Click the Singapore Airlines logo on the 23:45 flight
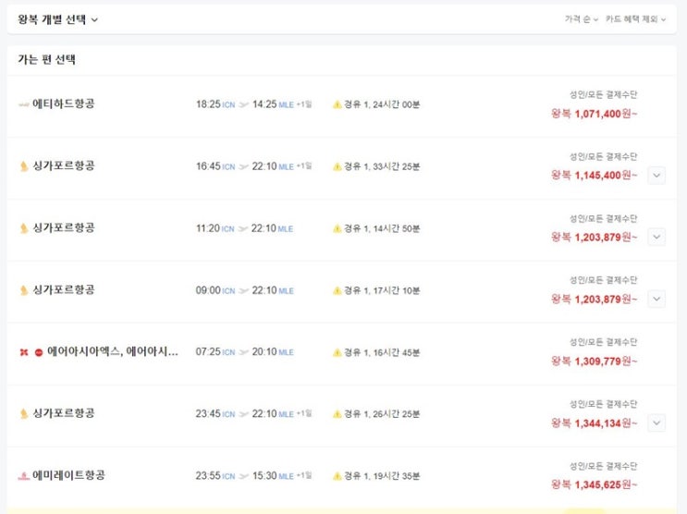687x514 pixels. tap(24, 414)
